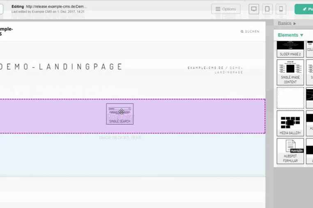Pick the Media Gallery element
The image size is (313, 208).
tap(290, 123)
